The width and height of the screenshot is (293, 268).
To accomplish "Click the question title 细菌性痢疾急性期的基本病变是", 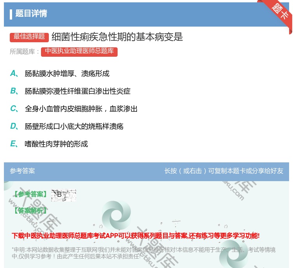I will coord(117,37).
